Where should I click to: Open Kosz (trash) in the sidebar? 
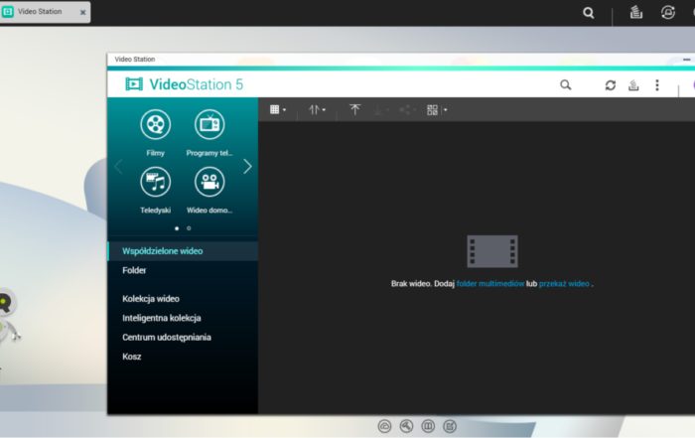183,357
